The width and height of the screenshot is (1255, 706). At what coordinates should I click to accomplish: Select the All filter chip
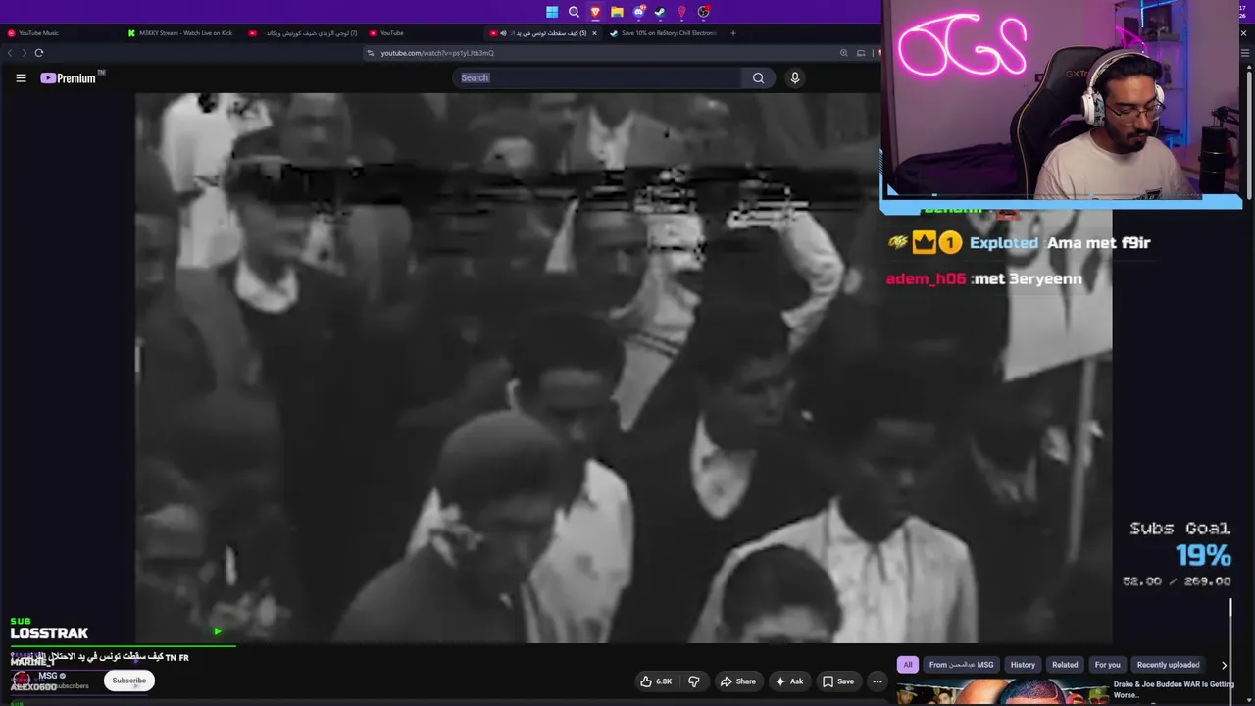[x=908, y=665]
